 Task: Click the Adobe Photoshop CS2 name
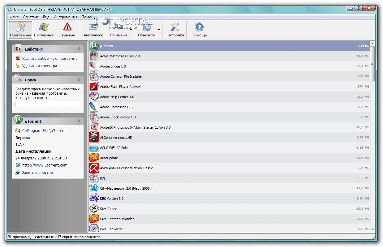tap(117, 107)
